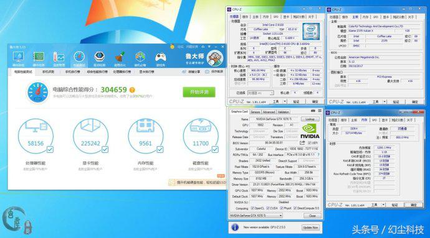Click the blue info icon in GPU-Z update bar

tap(235, 227)
